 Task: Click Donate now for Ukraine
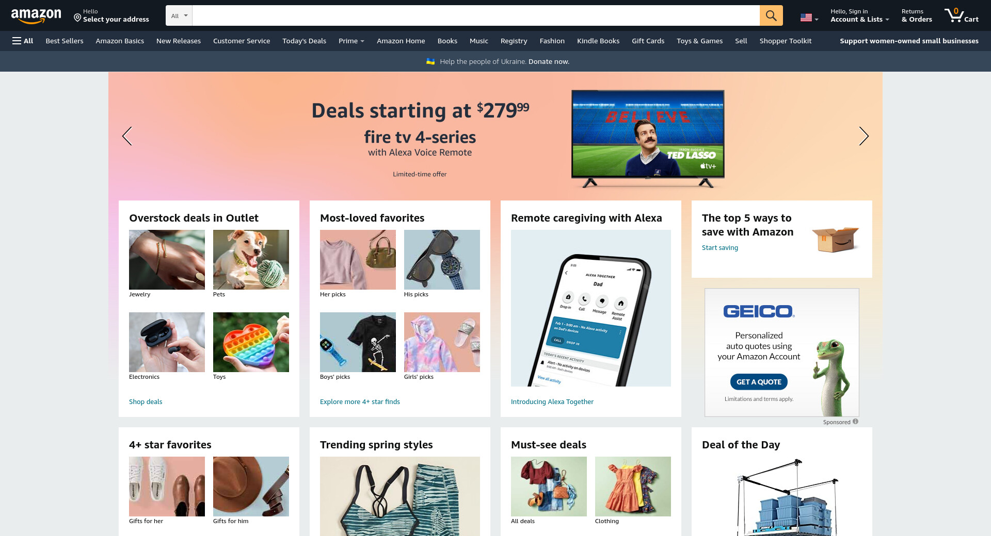point(549,61)
